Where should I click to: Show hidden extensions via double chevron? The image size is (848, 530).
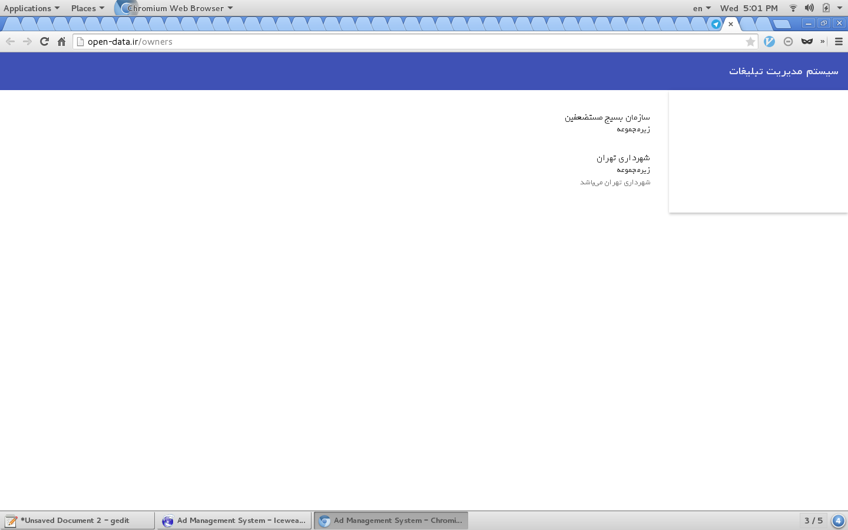coord(823,41)
